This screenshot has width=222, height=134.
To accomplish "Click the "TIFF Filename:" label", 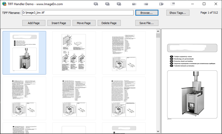I will [11, 13].
